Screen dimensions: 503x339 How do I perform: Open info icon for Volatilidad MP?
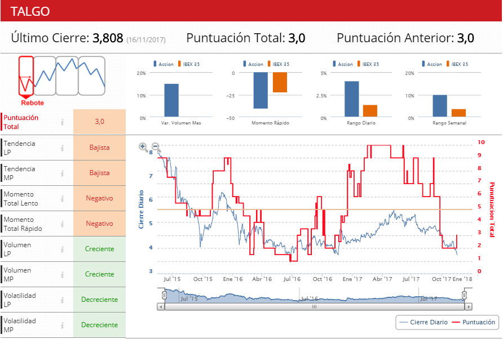click(x=63, y=325)
